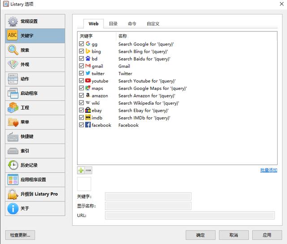Open the 菜单 folder-heart icon

coord(13,122)
